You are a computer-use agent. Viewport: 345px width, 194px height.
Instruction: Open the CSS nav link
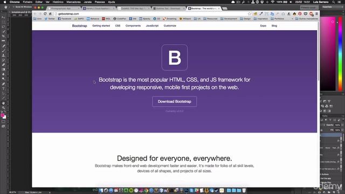click(118, 26)
